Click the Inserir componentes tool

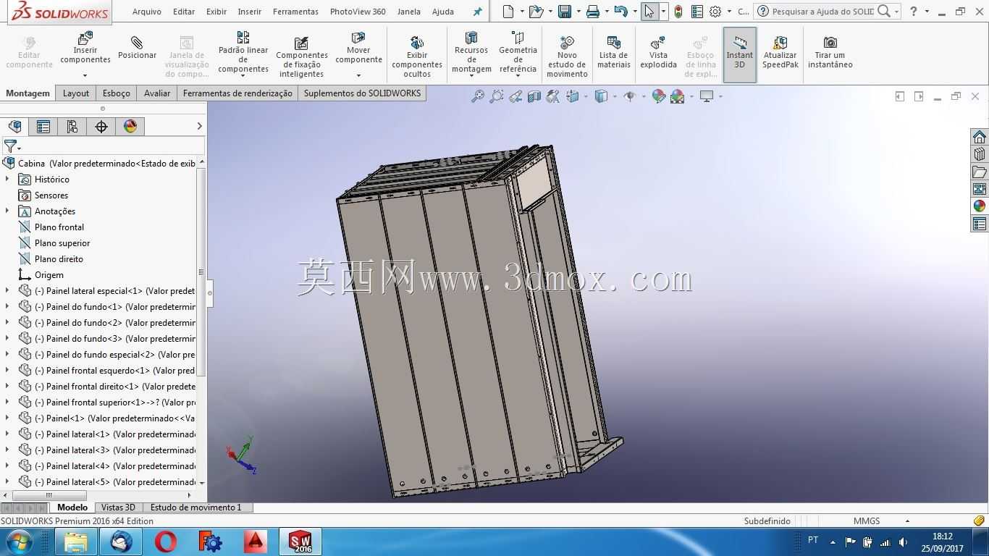point(85,48)
